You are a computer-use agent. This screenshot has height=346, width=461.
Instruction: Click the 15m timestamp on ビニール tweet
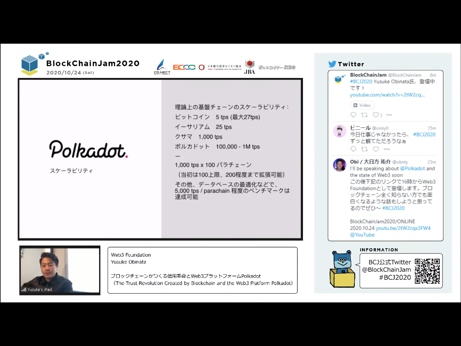tap(432, 128)
